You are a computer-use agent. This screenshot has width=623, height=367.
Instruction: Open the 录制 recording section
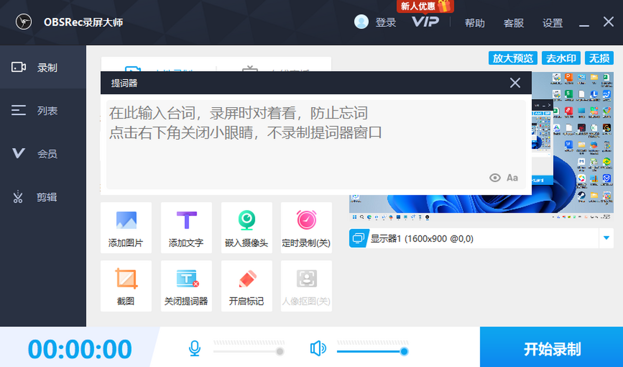[43, 68]
